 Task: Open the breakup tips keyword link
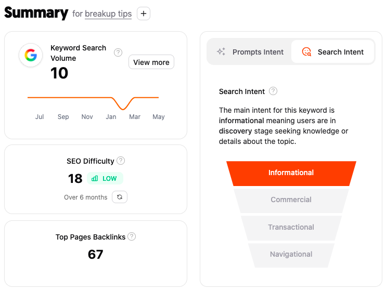(108, 14)
